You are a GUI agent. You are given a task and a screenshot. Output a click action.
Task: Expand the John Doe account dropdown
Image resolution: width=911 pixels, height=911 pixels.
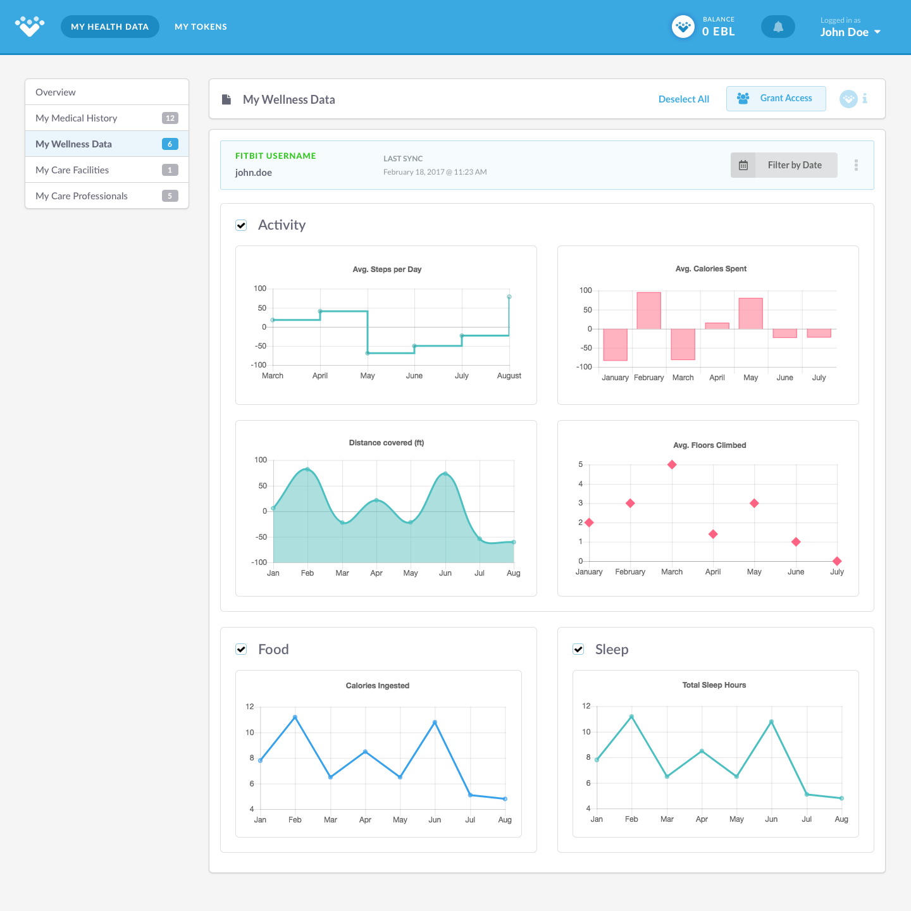coord(850,32)
